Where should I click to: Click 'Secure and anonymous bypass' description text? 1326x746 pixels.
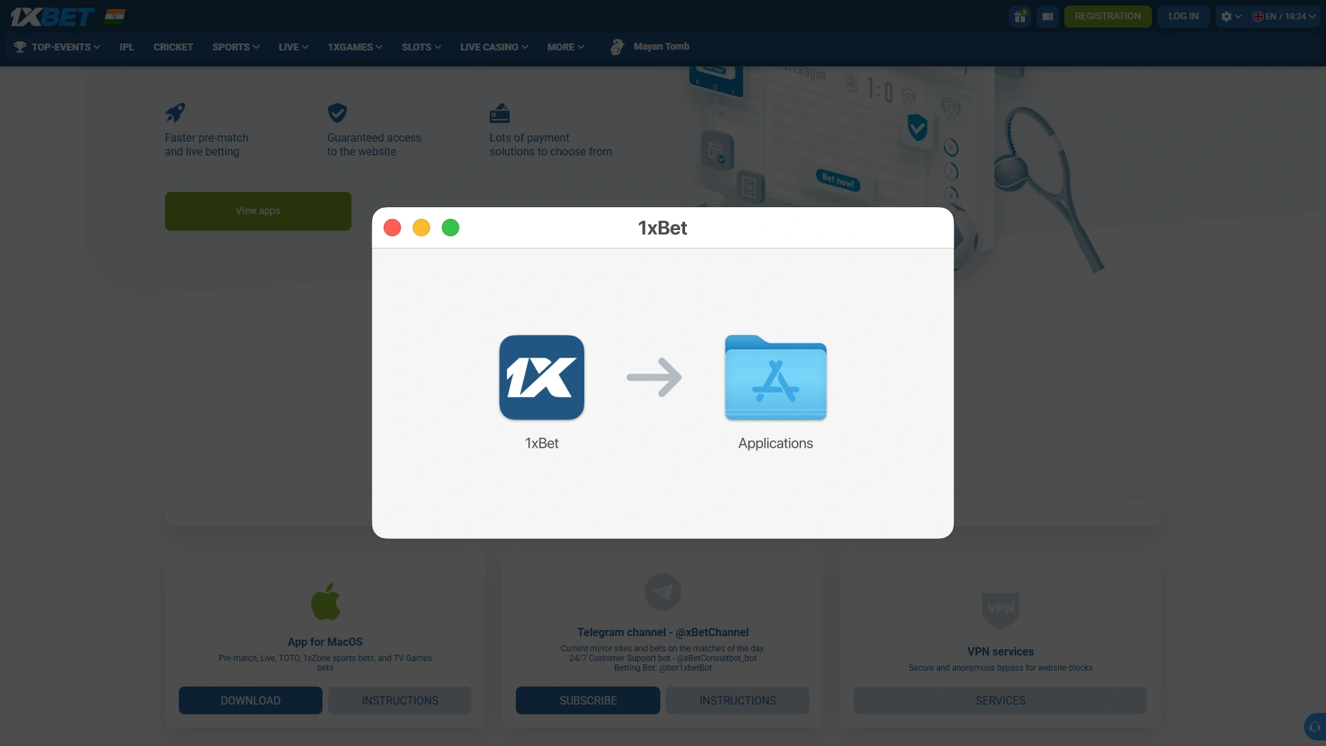(x=1001, y=668)
